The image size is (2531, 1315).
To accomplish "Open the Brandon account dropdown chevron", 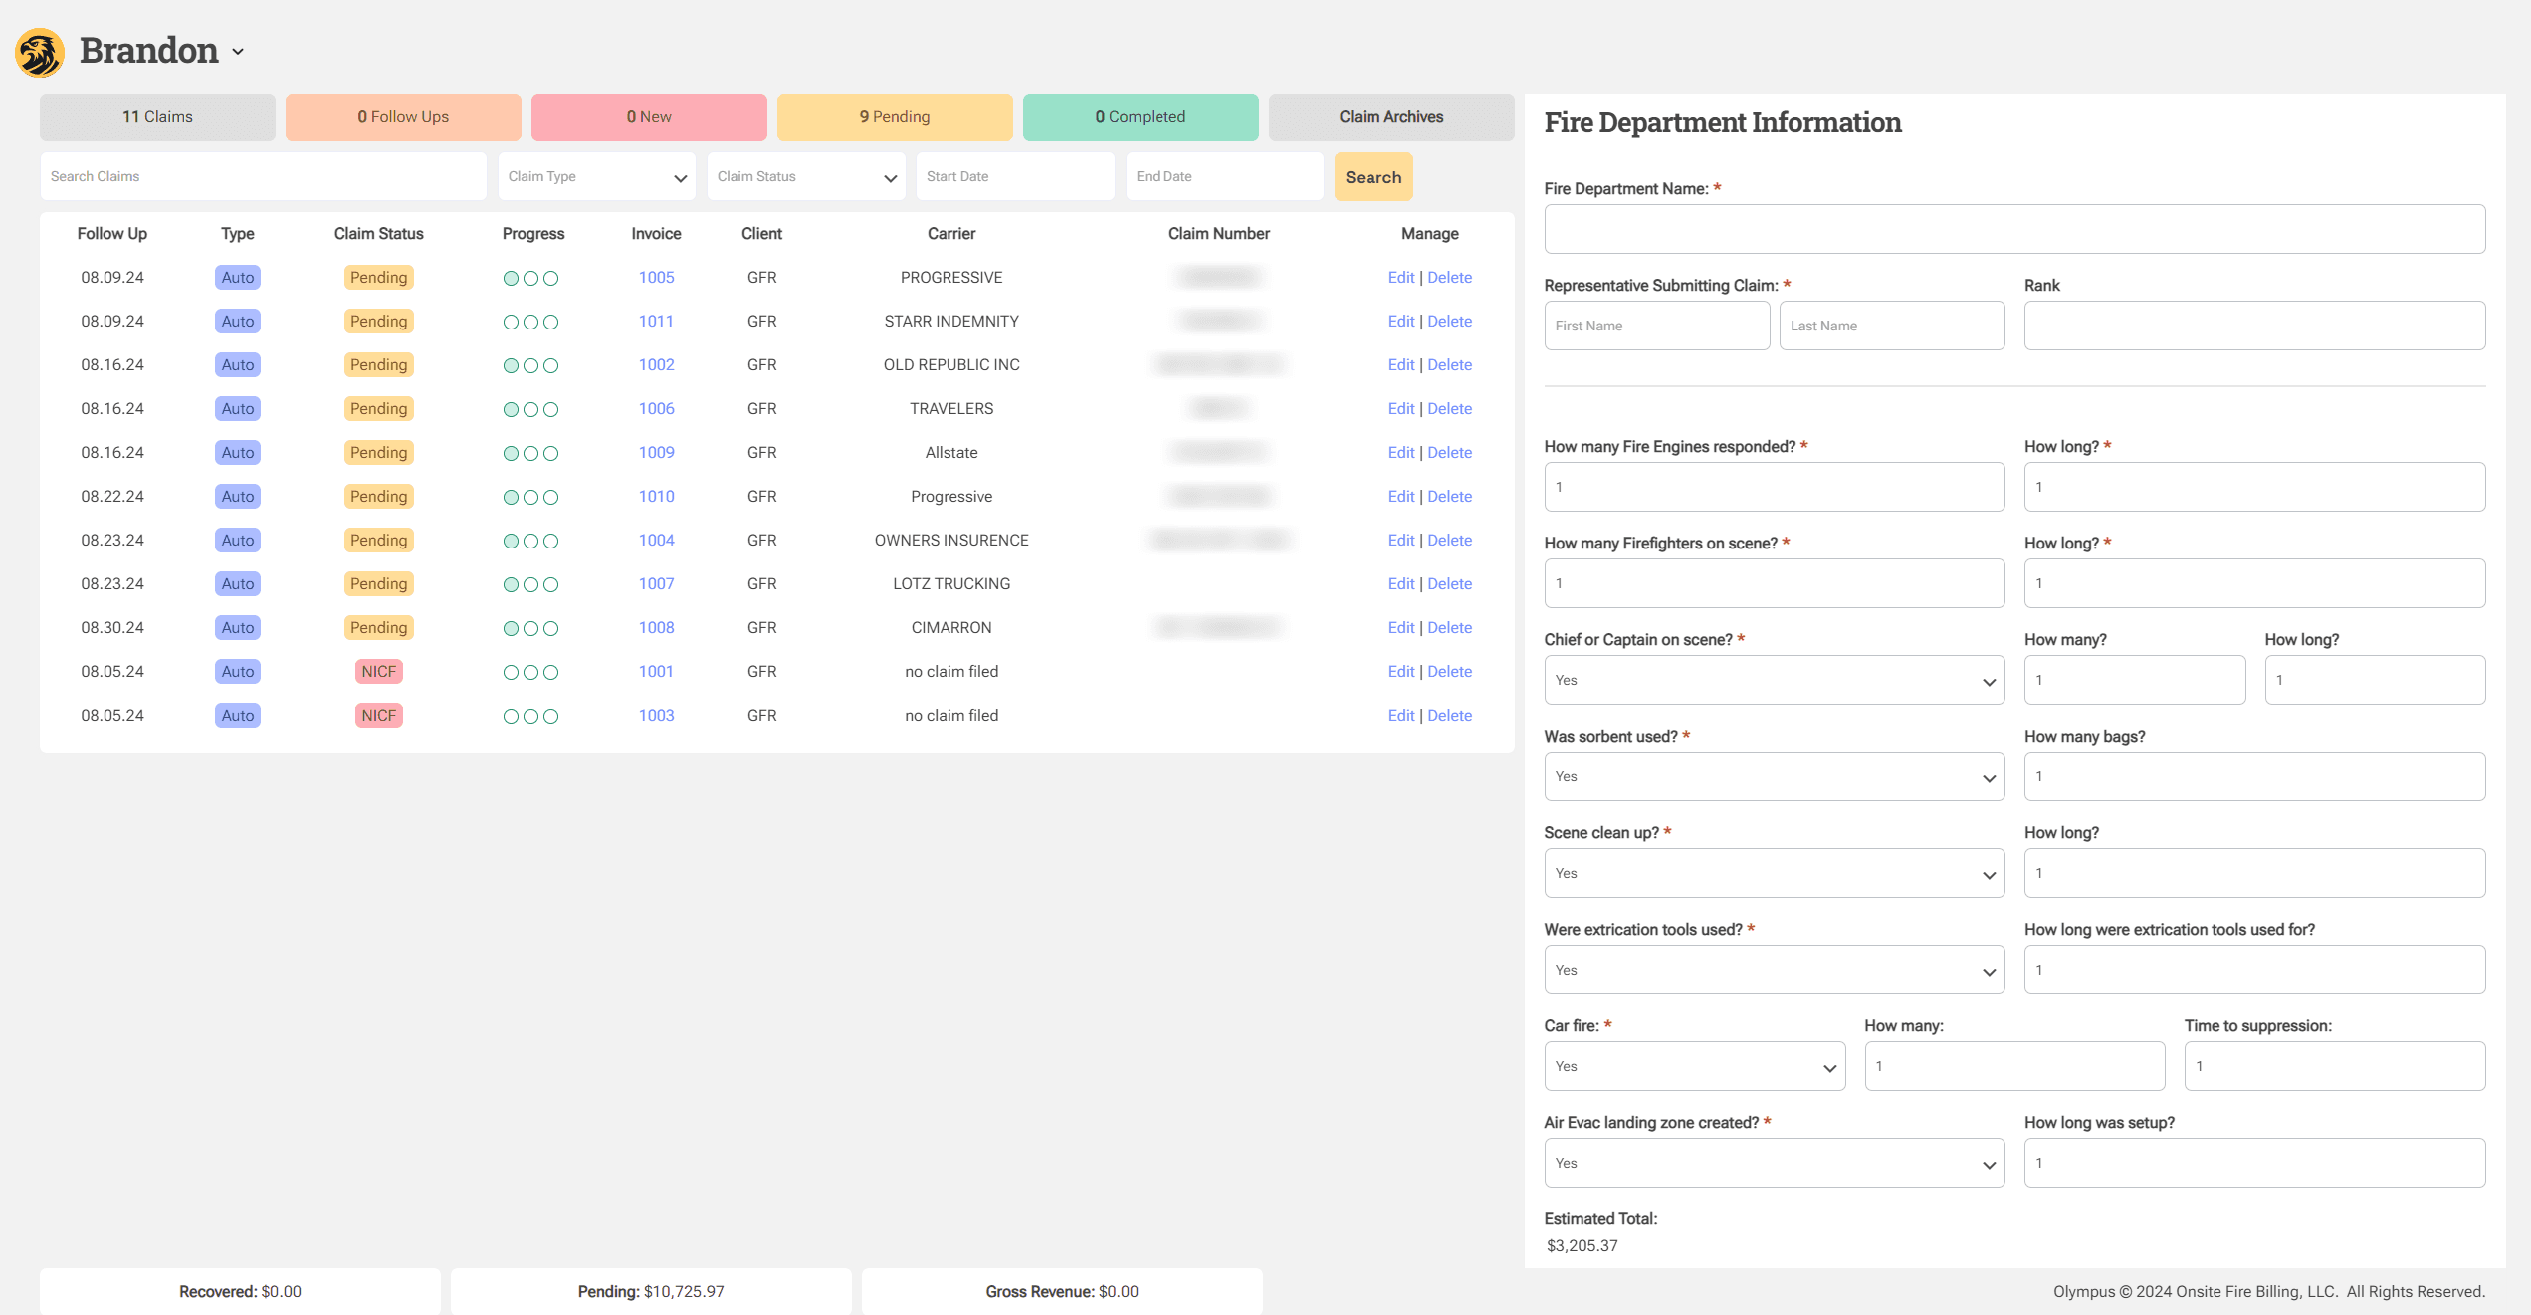I will click(x=238, y=52).
